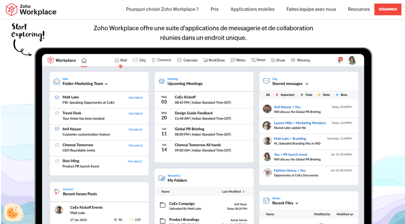This screenshot has height=224, width=405.
Task: Expand the Recent Files dropdown
Action: (x=297, y=203)
